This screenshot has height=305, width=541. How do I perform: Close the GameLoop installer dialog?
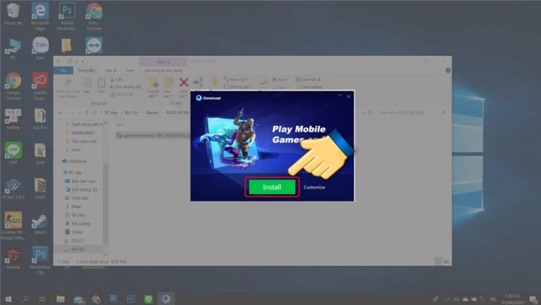(x=348, y=97)
